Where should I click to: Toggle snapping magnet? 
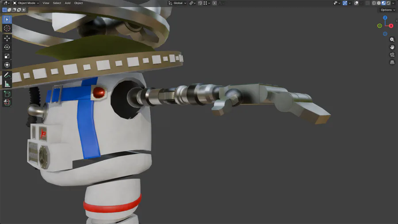[200, 3]
